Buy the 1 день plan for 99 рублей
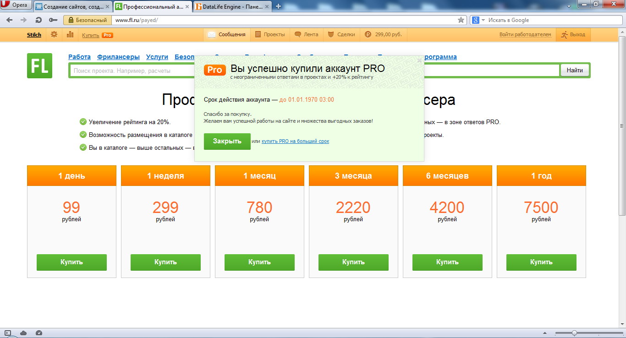This screenshot has height=338, width=626. click(71, 262)
